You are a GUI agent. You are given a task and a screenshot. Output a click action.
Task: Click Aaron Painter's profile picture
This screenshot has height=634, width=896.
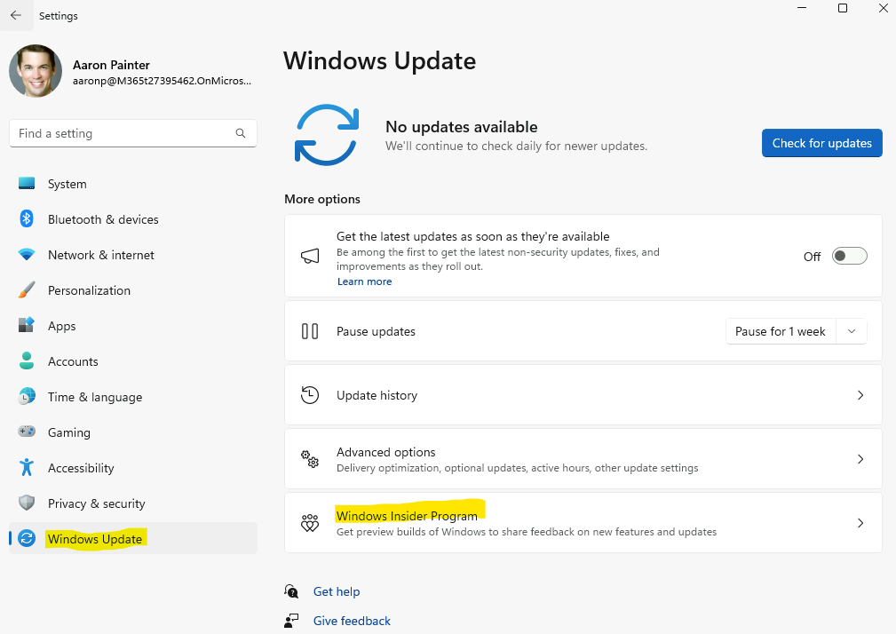(36, 71)
